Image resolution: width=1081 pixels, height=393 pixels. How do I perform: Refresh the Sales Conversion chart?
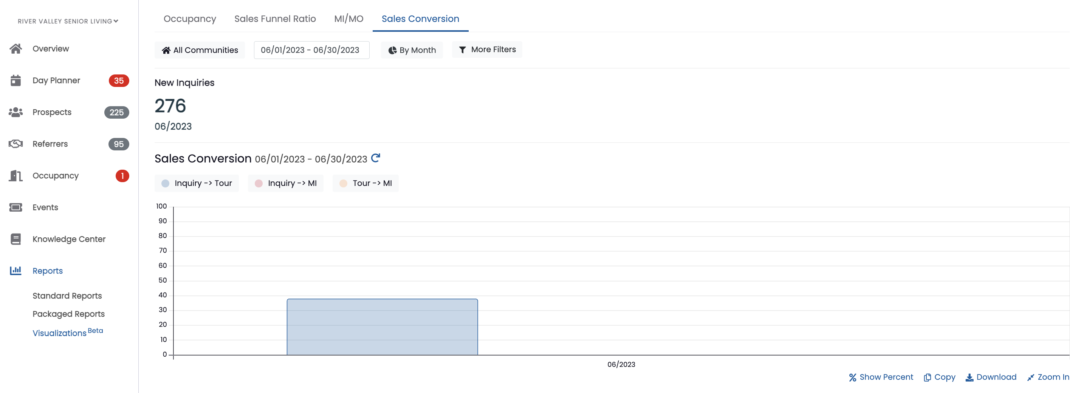tap(376, 158)
